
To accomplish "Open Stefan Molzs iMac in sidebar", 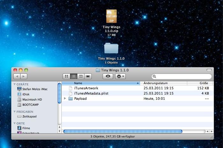I will point(32,89).
